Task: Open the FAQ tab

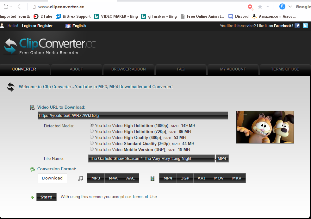Action: (181, 69)
